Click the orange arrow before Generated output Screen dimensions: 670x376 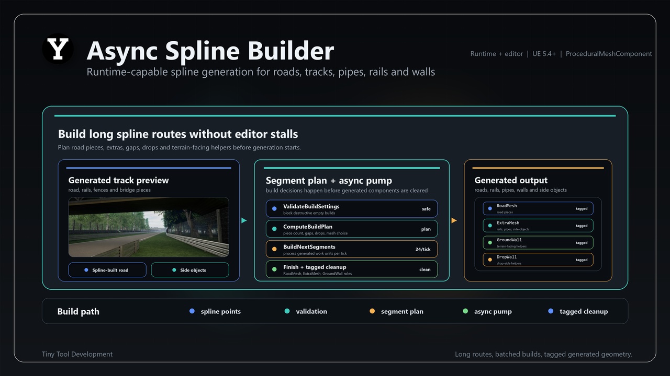click(454, 220)
